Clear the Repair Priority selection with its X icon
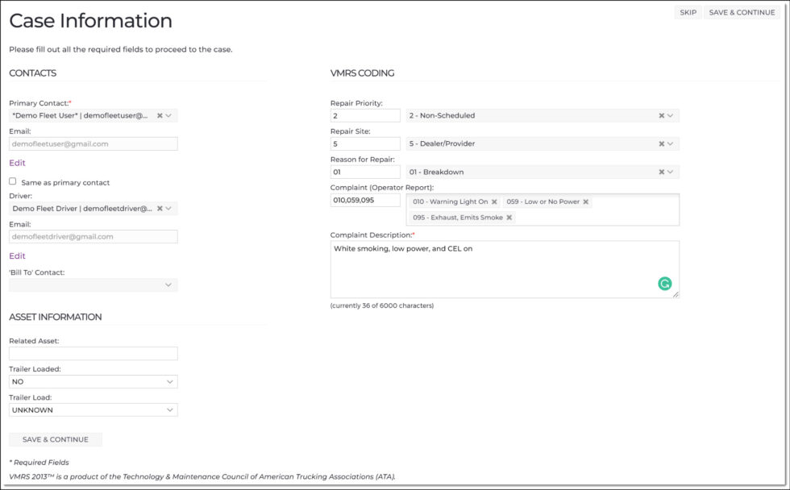 coord(663,115)
